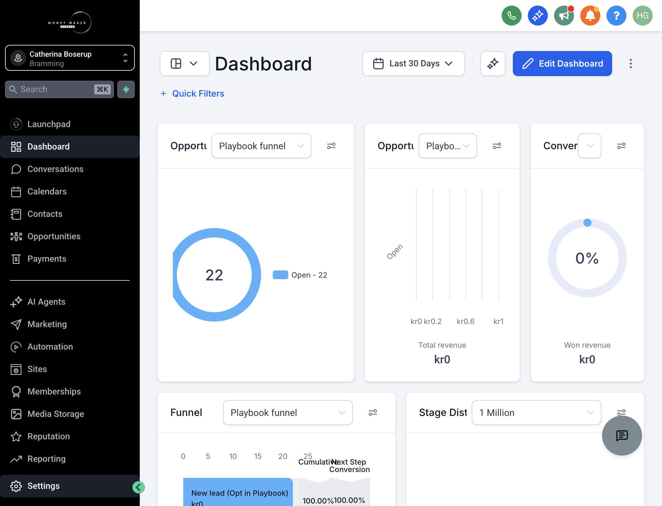This screenshot has width=662, height=506.
Task: Open Payments in sidebar
Action: [x=70, y=259]
